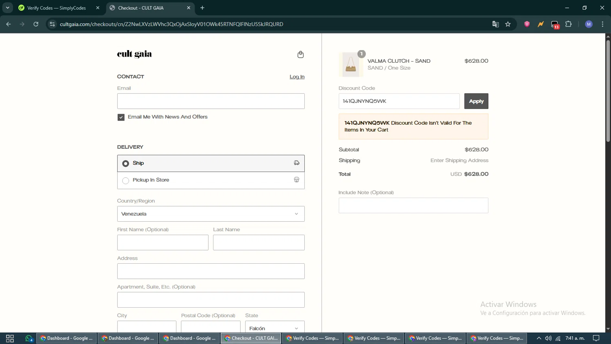Open the Country/Region dropdown
Image resolution: width=611 pixels, height=344 pixels.
click(211, 214)
